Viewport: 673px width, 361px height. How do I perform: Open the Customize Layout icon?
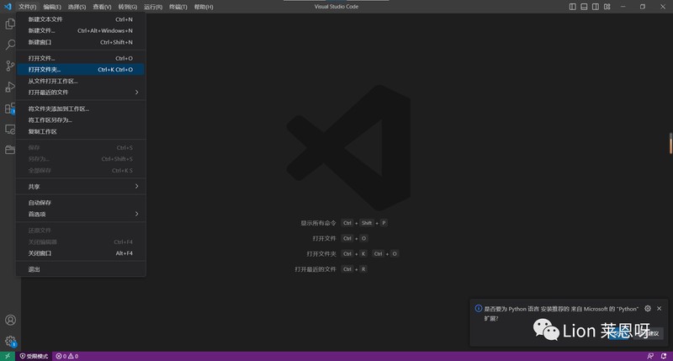pyautogui.click(x=607, y=7)
